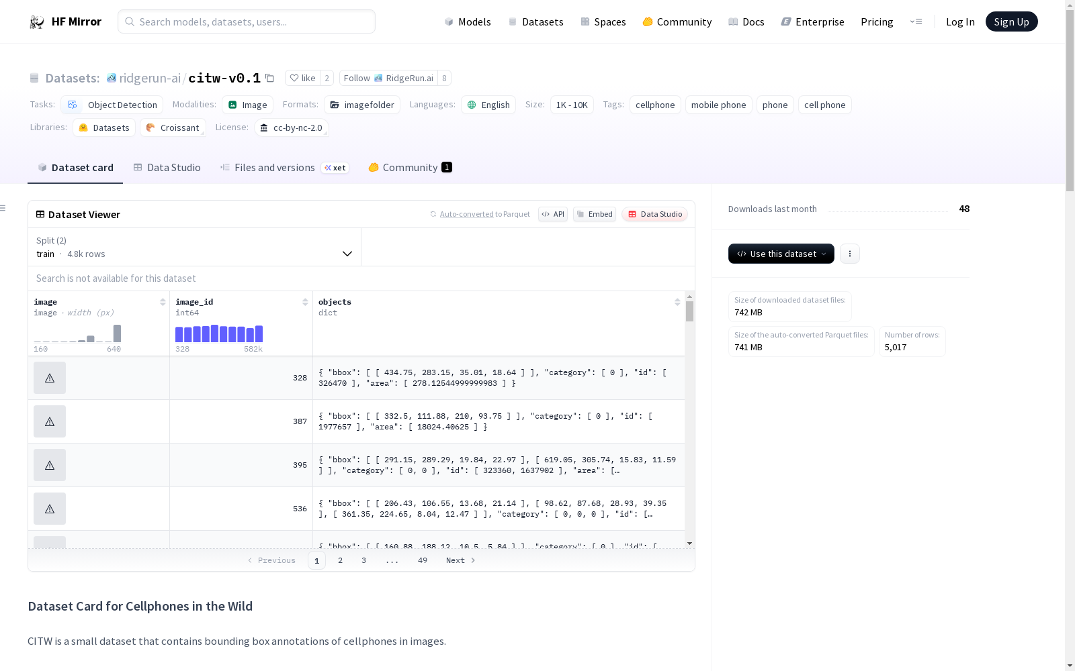Open the Object Detection task tag
Screen dimensions: 1075x671
coord(112,105)
